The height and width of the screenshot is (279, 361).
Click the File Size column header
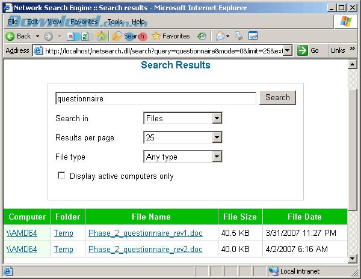point(240,217)
